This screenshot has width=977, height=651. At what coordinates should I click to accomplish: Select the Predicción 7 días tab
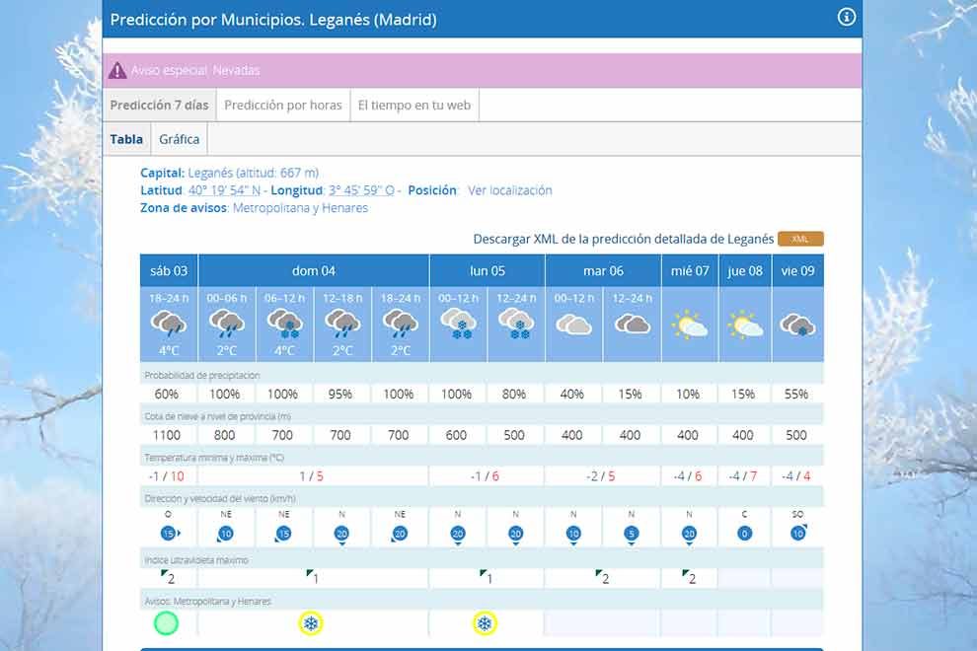coord(159,106)
